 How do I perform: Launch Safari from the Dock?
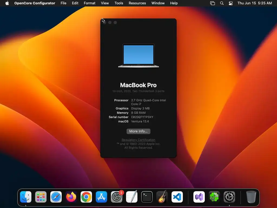click(x=56, y=197)
